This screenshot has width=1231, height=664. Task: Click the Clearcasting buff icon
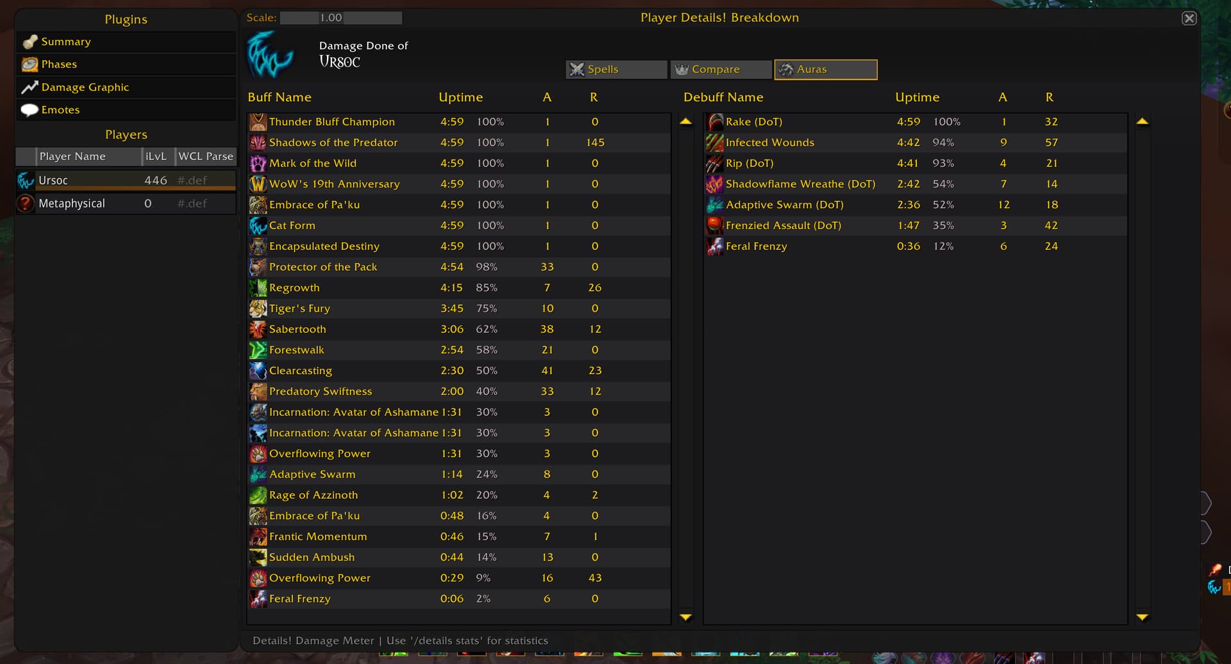click(258, 371)
